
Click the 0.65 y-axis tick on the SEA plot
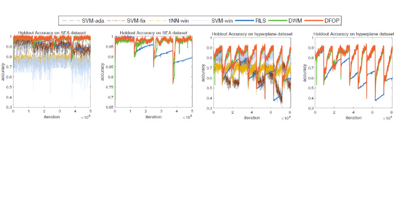click(x=110, y=108)
